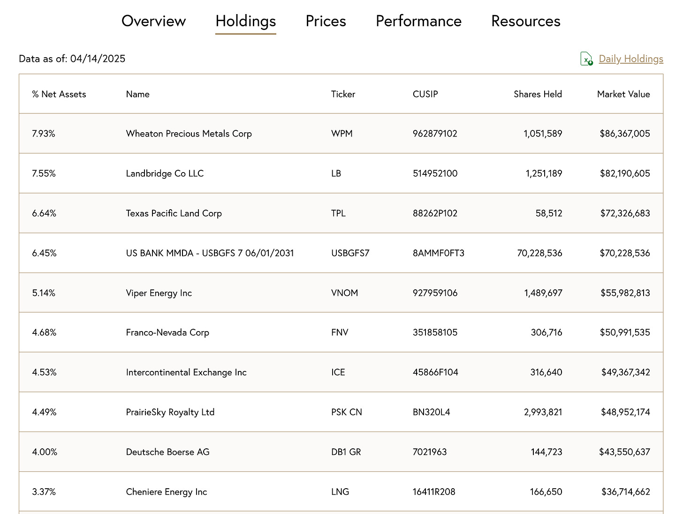Click market value $36,714,662
Image resolution: width=683 pixels, height=514 pixels.
[x=626, y=492]
